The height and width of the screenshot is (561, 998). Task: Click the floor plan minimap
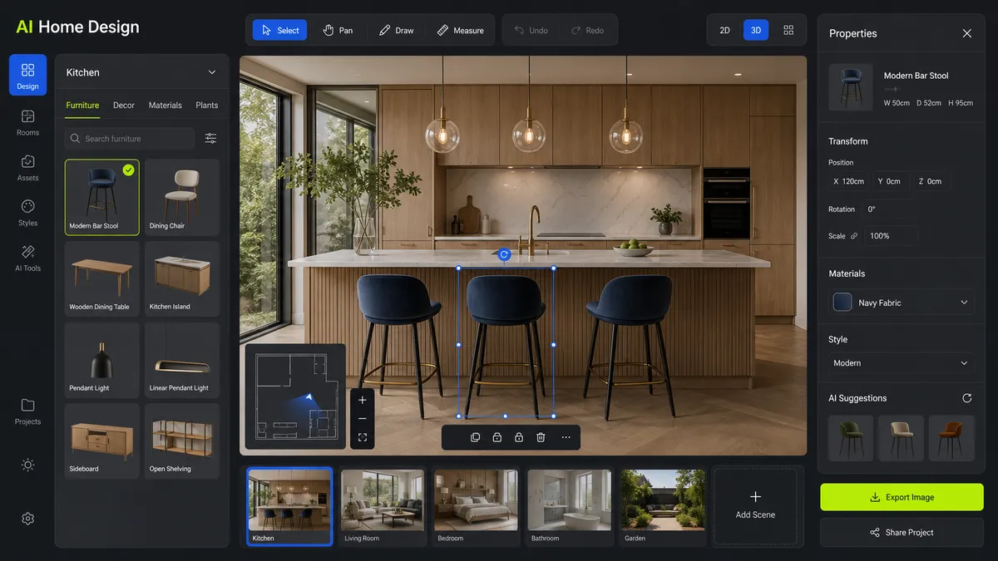[295, 396]
